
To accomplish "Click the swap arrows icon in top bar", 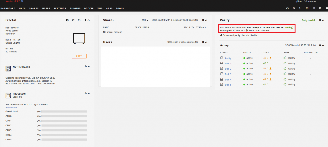I will tap(287, 9).
